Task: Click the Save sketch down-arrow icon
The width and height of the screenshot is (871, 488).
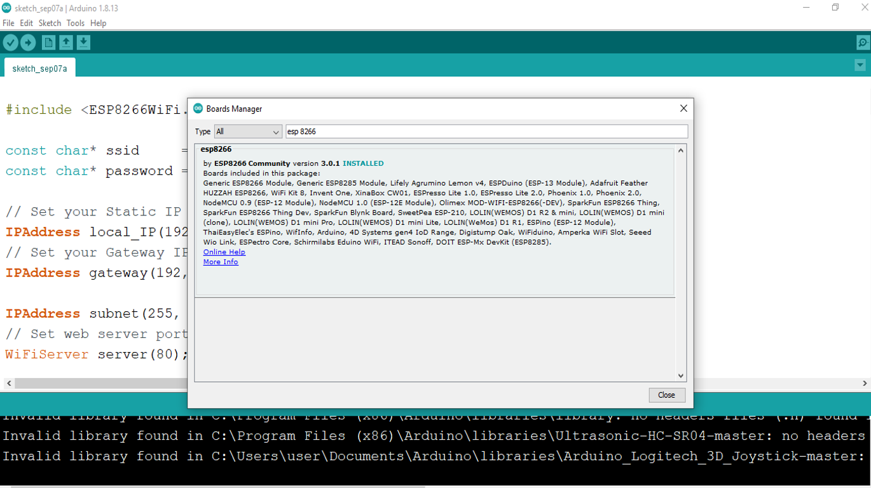Action: point(83,43)
